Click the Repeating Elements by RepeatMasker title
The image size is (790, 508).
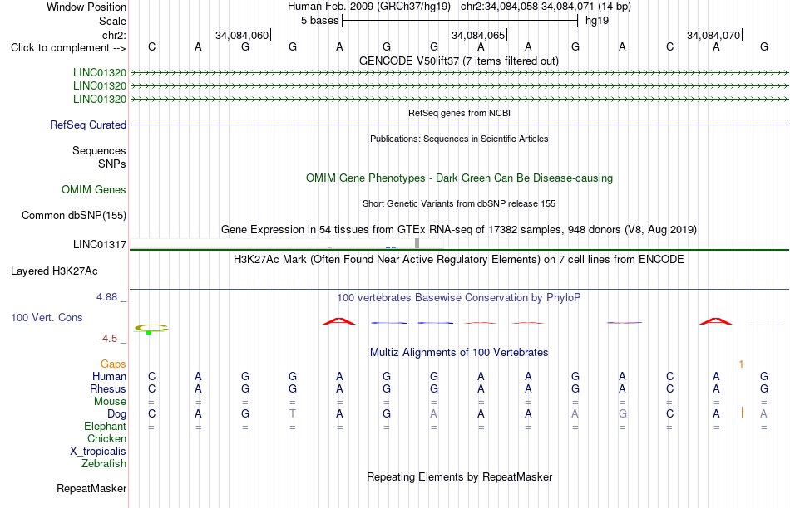(460, 476)
